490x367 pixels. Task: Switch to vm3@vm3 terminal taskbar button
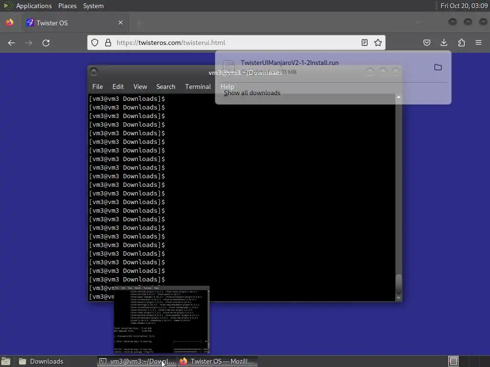point(137,361)
